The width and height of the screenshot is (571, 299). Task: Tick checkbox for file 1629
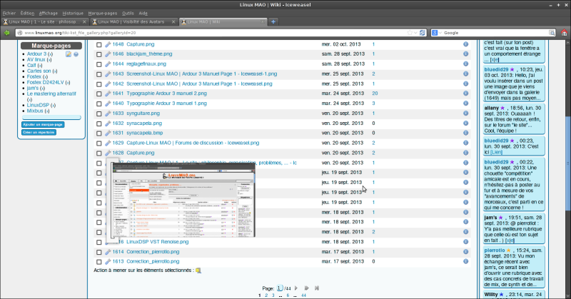tap(98, 143)
